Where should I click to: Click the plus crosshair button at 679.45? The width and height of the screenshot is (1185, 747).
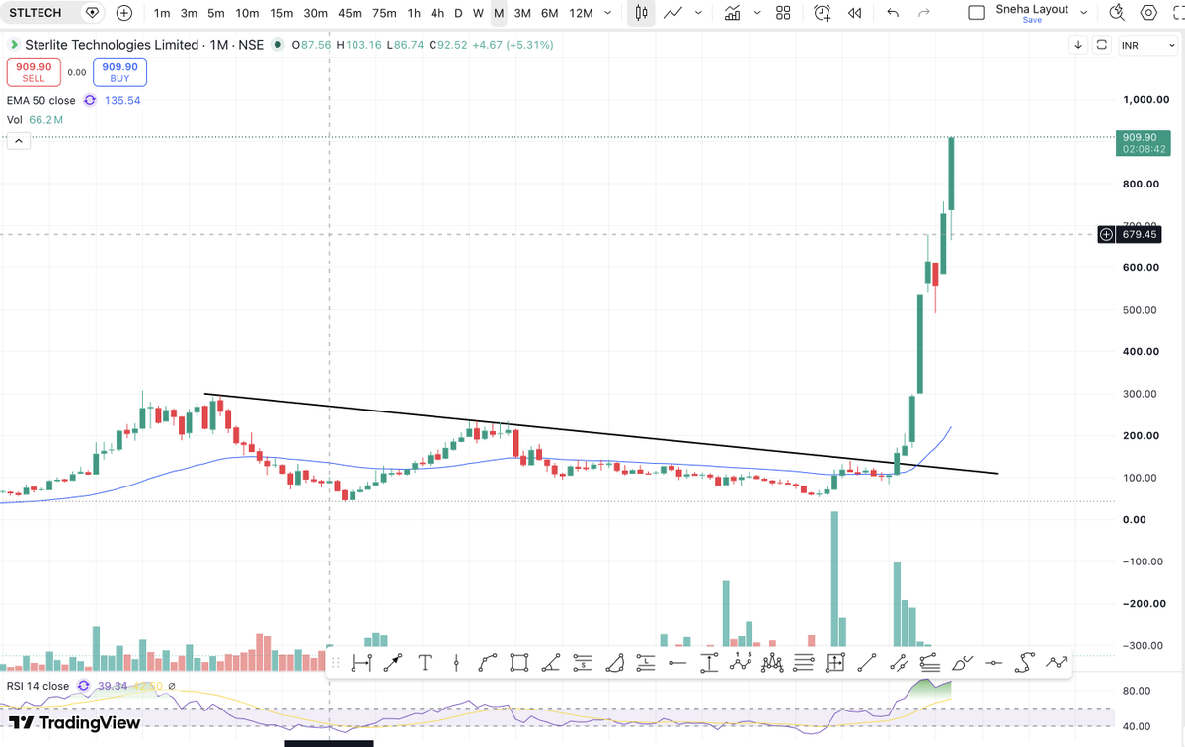tap(1106, 234)
